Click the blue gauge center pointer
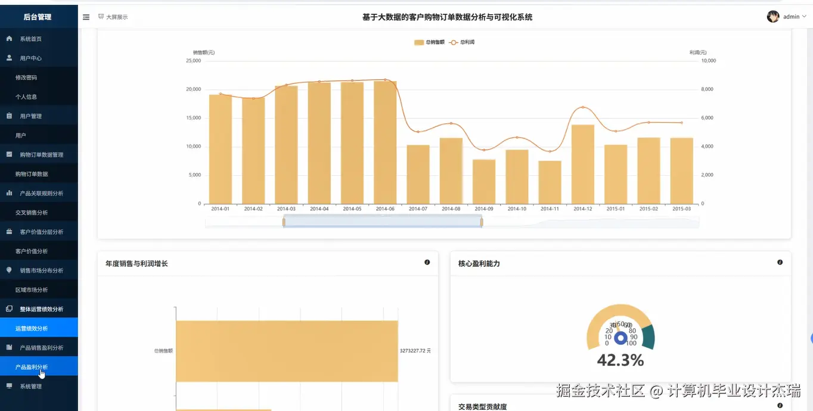813x411 pixels. pyautogui.click(x=620, y=338)
